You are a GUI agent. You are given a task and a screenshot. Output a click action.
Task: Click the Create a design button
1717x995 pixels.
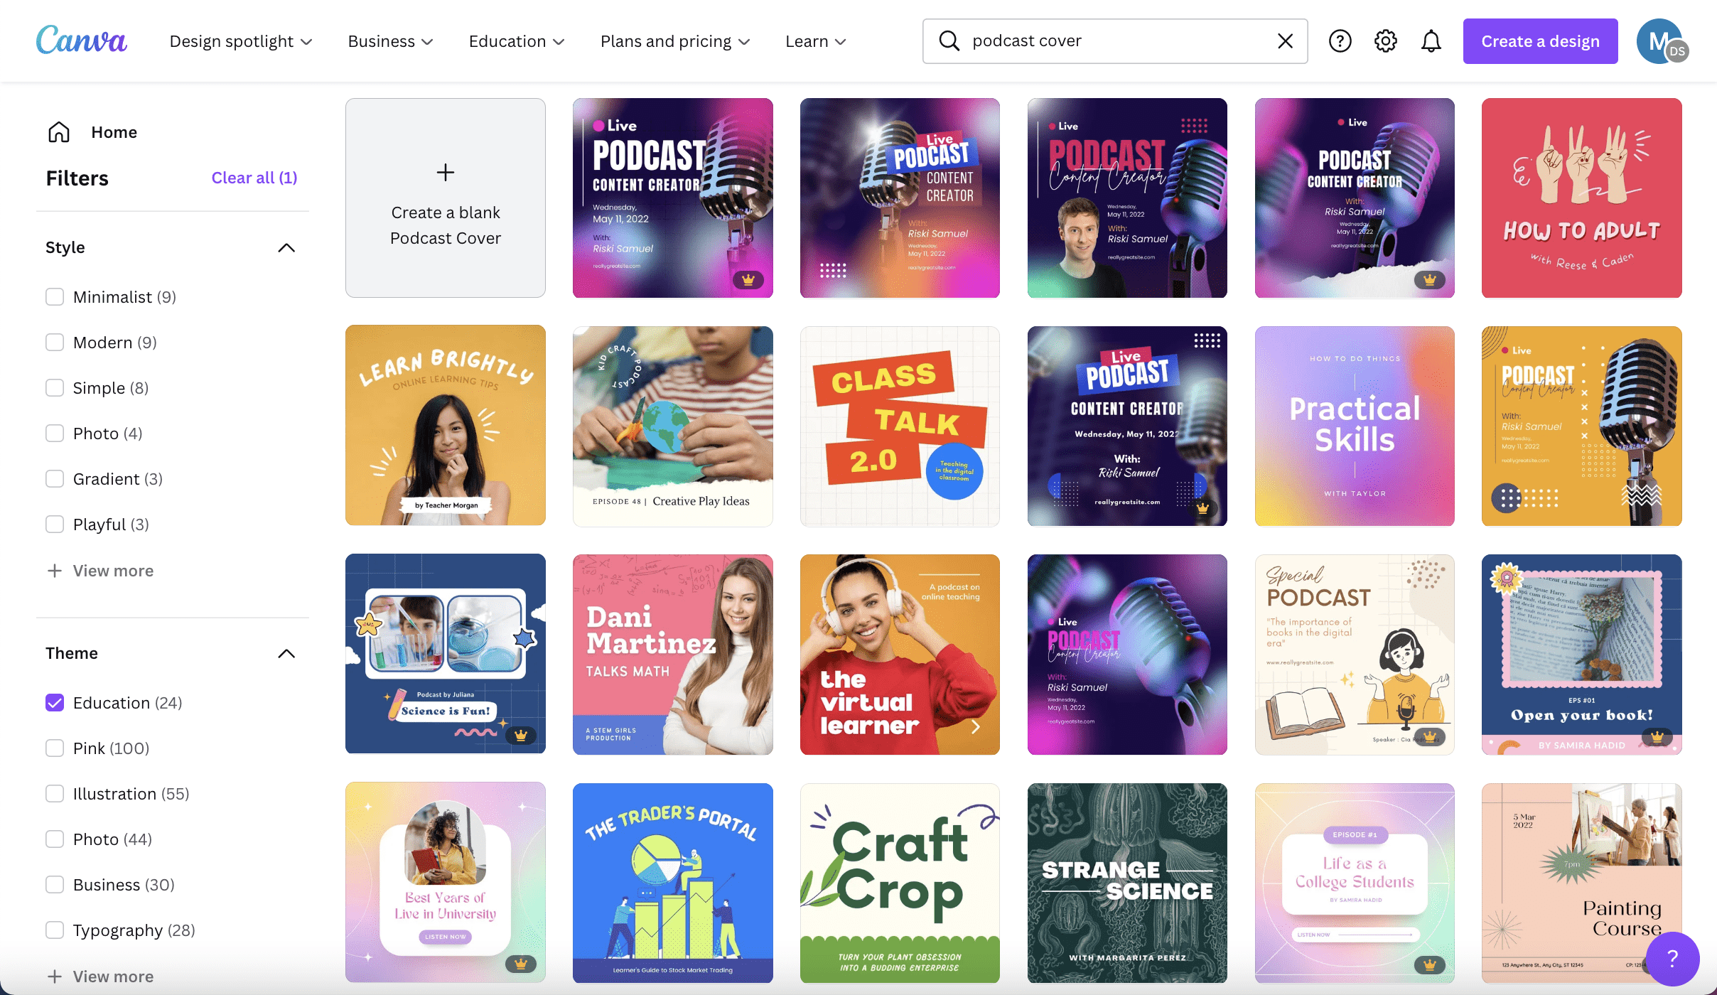[1540, 41]
